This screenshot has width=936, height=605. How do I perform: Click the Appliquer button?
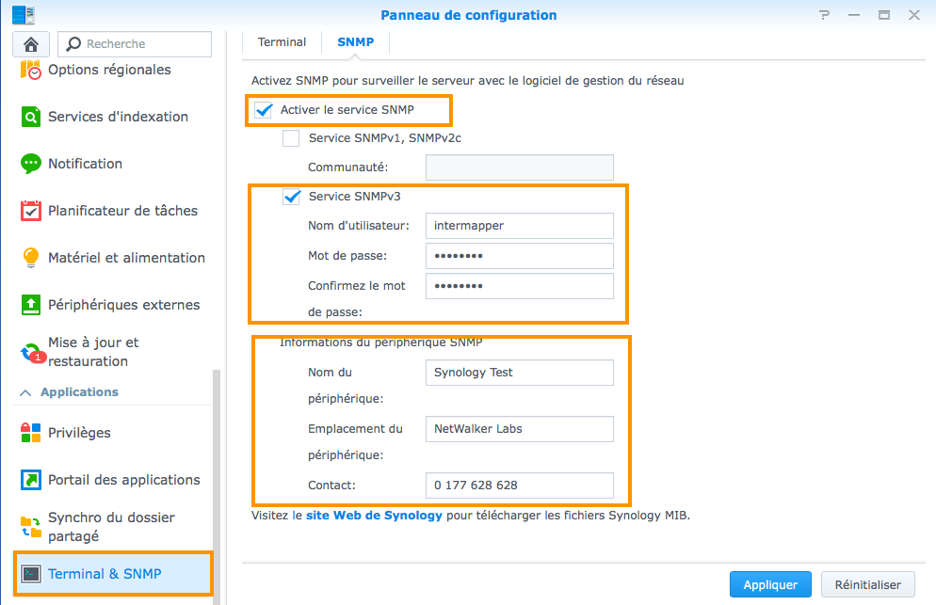point(770,584)
